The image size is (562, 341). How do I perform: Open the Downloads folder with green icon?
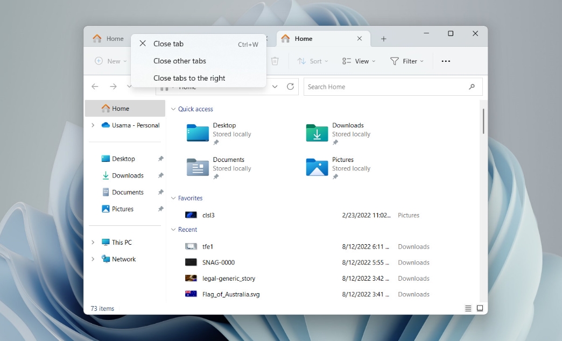317,133
